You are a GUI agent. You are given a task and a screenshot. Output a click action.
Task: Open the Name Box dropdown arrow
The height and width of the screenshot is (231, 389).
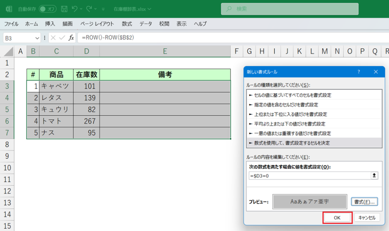(37, 38)
